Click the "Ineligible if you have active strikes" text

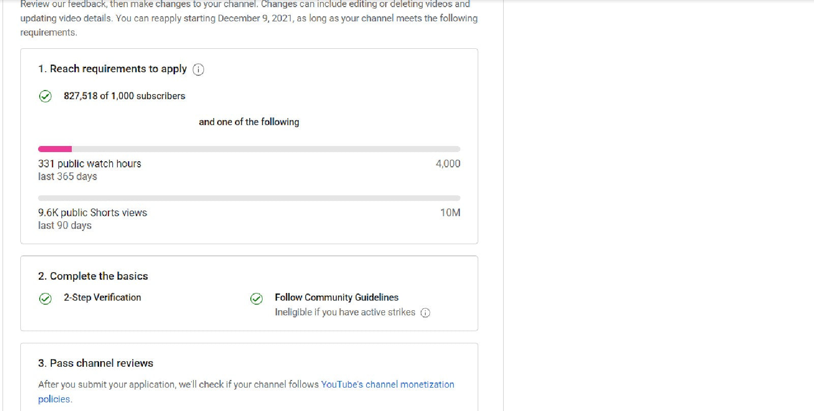pyautogui.click(x=345, y=312)
